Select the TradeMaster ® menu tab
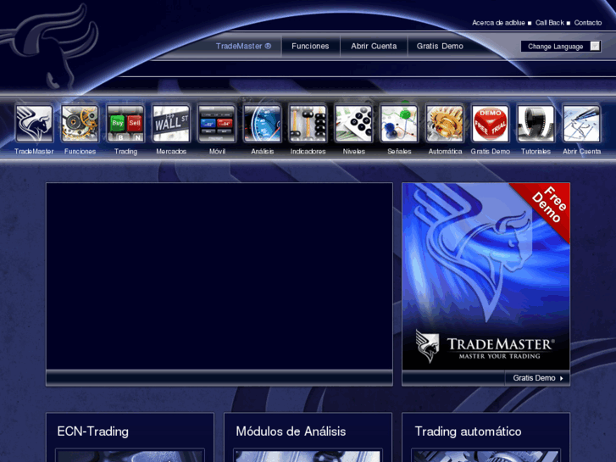The image size is (616, 462). coord(243,46)
